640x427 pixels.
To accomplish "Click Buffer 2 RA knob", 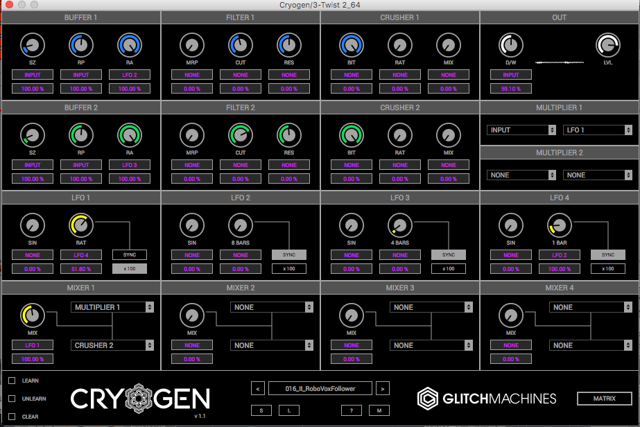I will [x=130, y=136].
